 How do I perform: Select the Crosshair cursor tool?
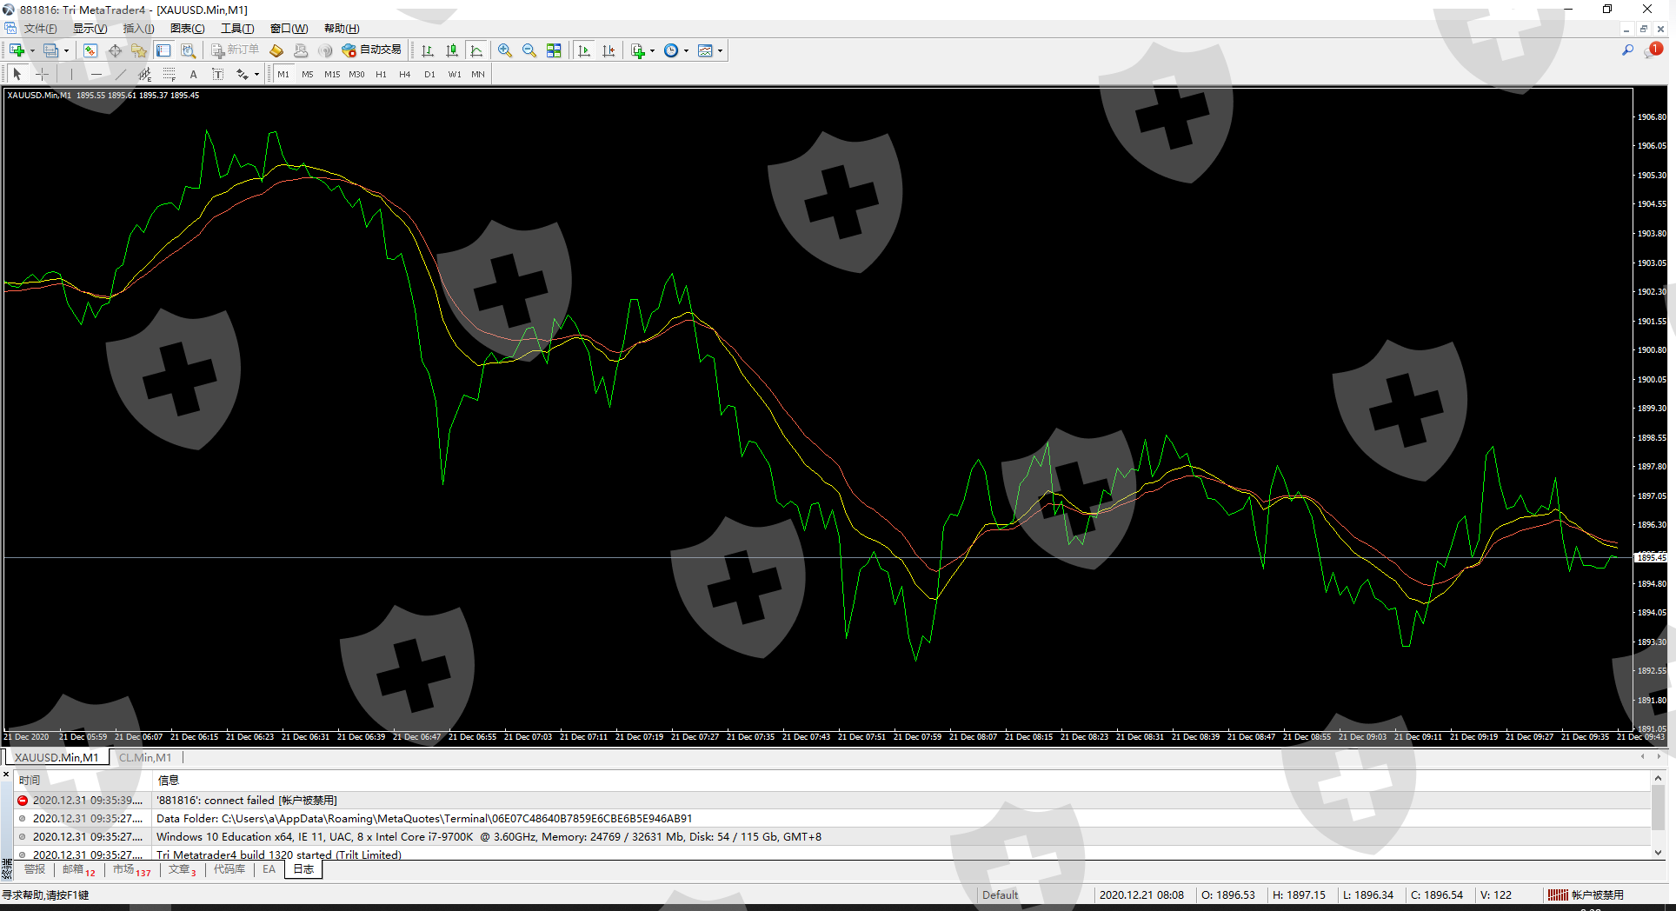tap(42, 75)
